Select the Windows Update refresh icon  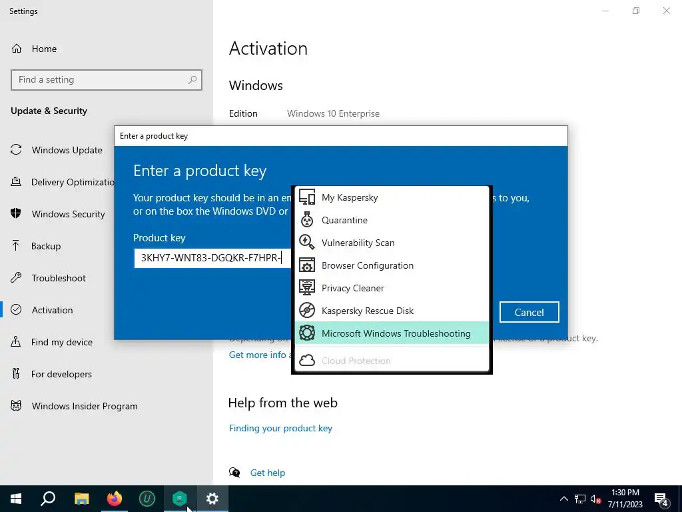coord(16,150)
